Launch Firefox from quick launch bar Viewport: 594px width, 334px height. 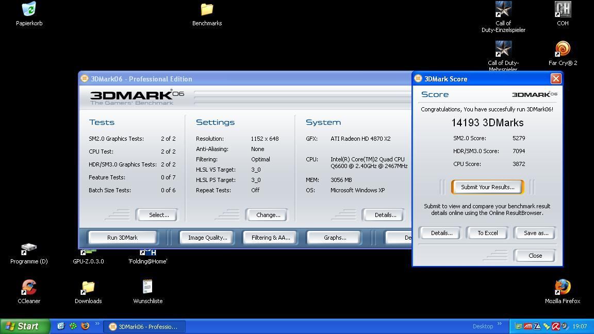[85, 326]
